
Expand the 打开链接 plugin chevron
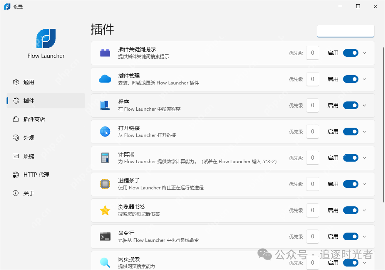tap(364, 132)
